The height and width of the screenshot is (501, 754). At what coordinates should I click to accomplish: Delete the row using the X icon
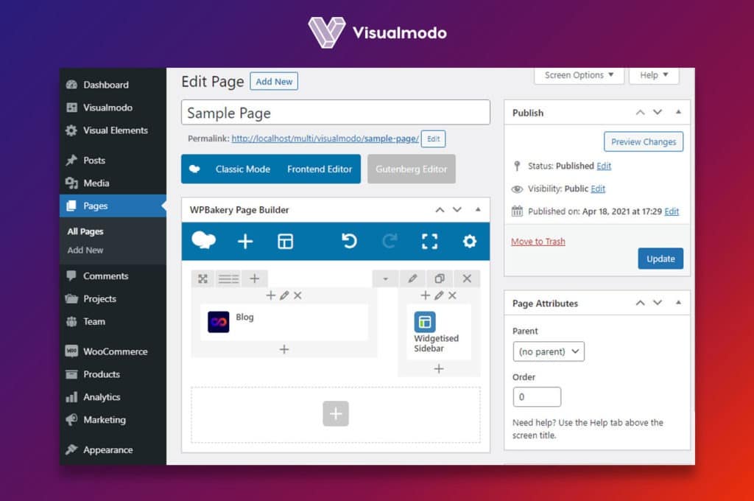point(466,278)
